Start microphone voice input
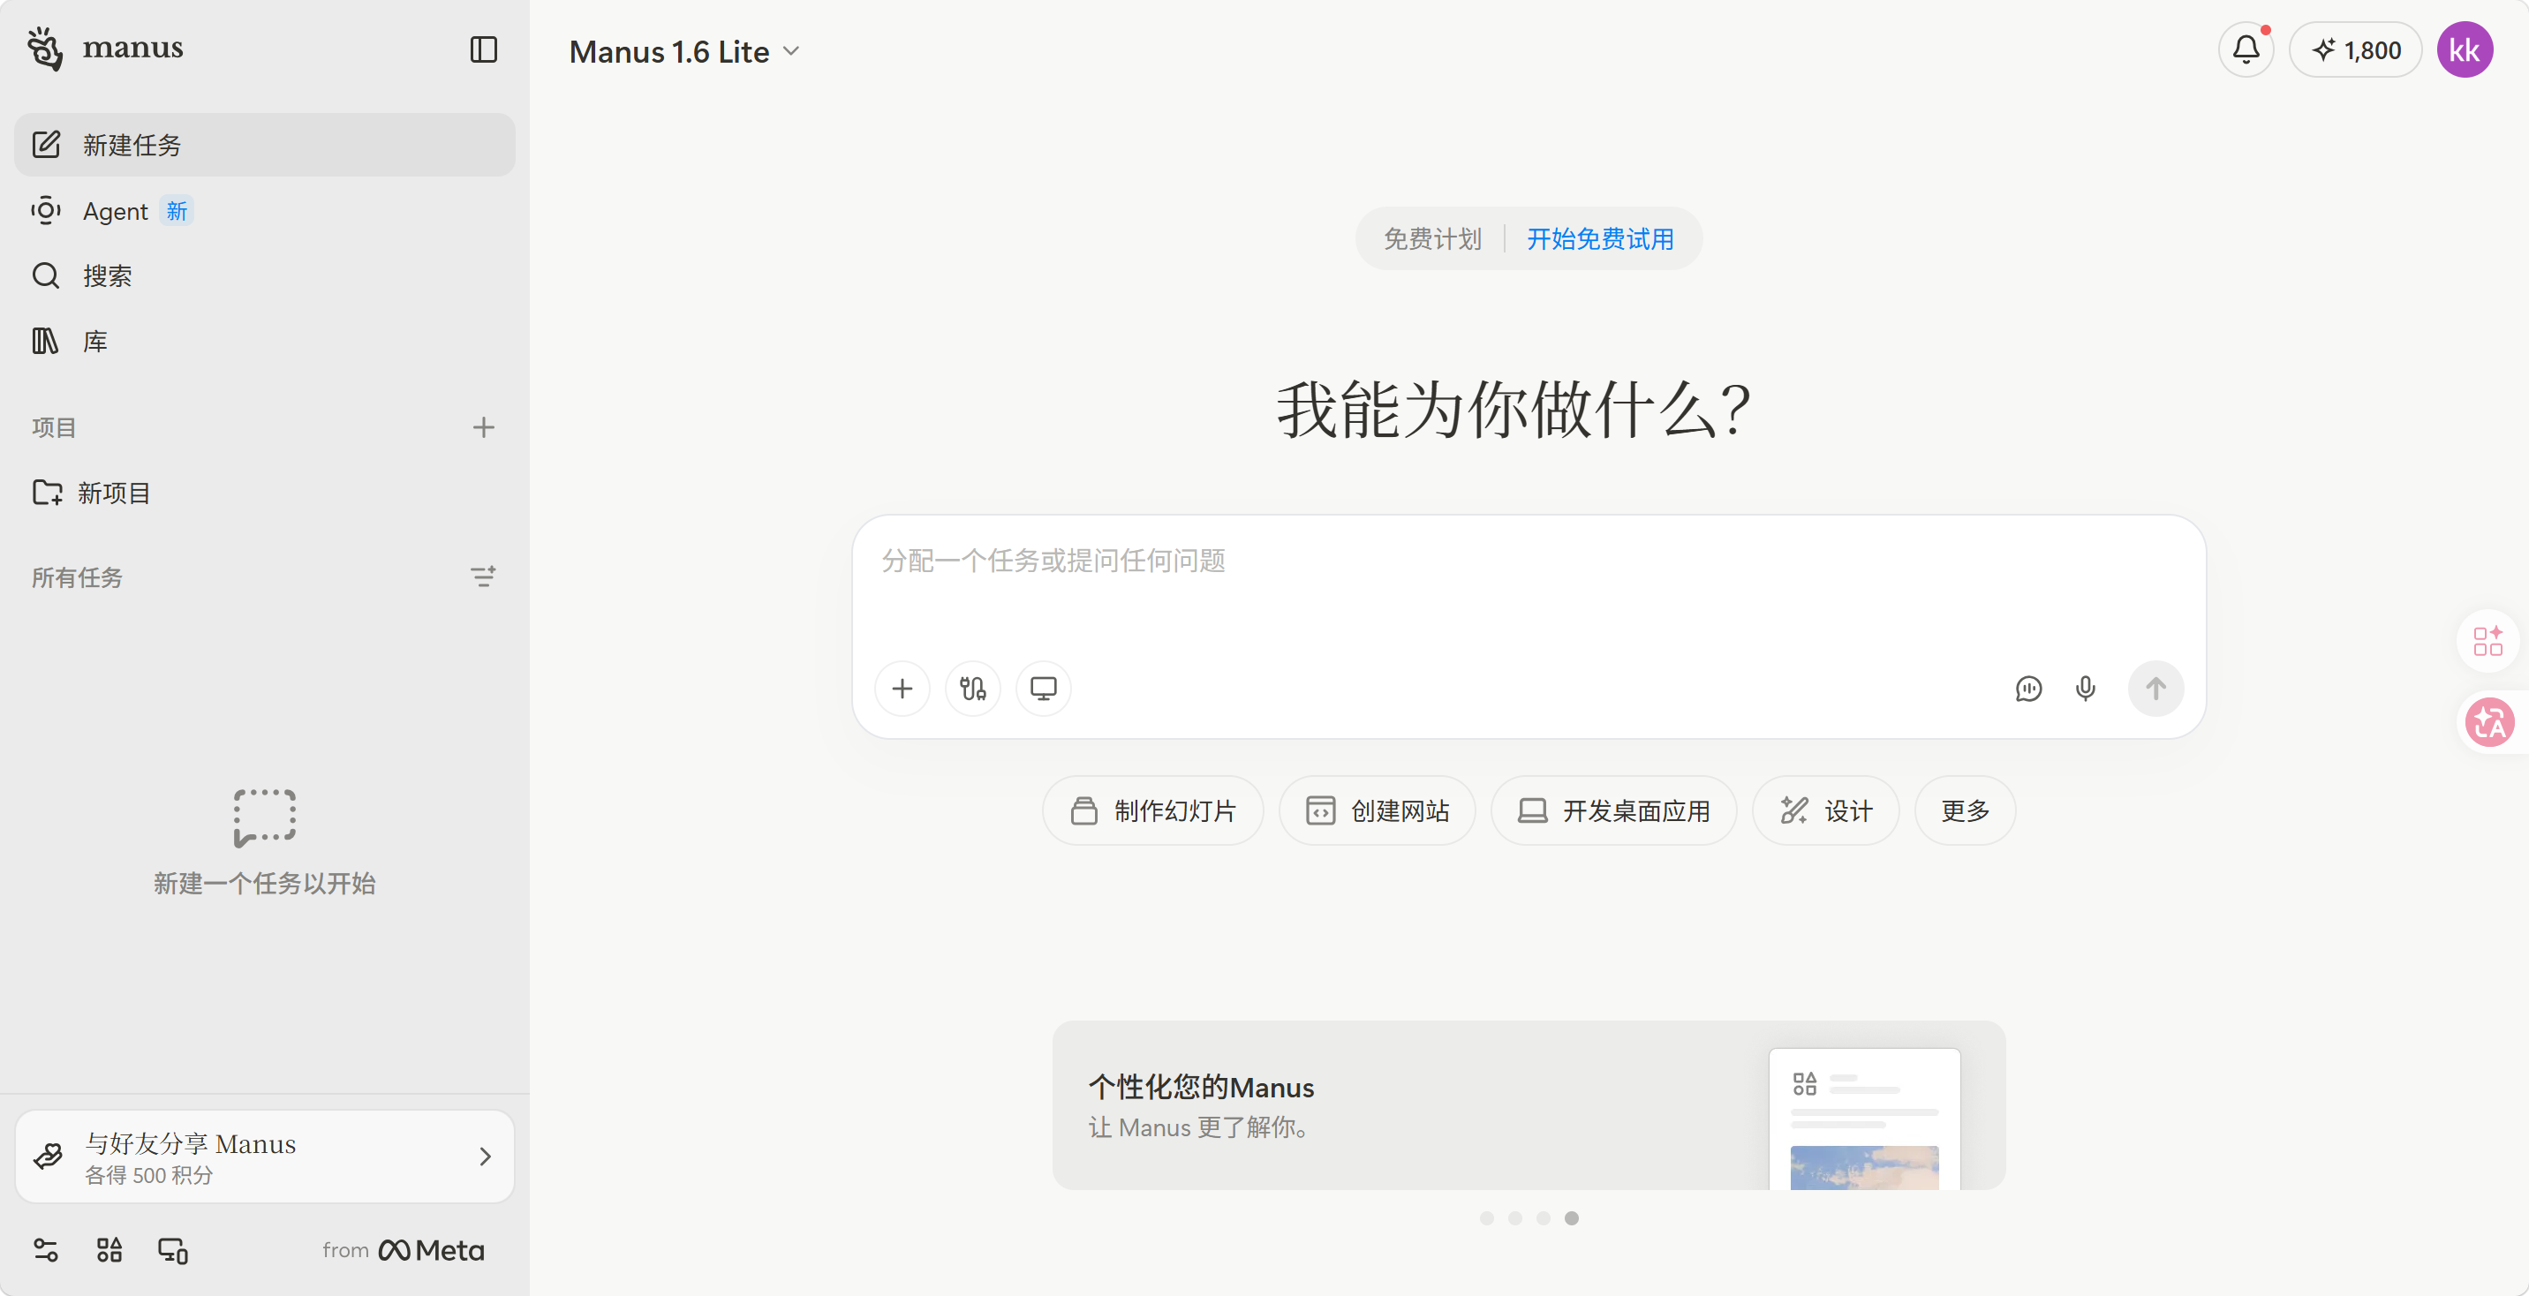The height and width of the screenshot is (1296, 2529). (2085, 689)
